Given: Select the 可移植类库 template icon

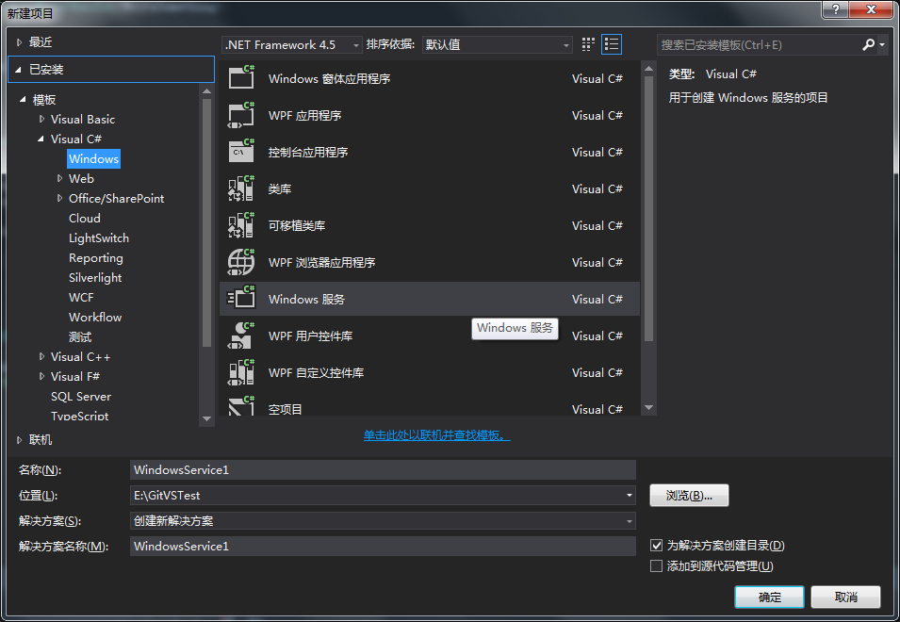Looking at the screenshot, I should click(x=241, y=225).
